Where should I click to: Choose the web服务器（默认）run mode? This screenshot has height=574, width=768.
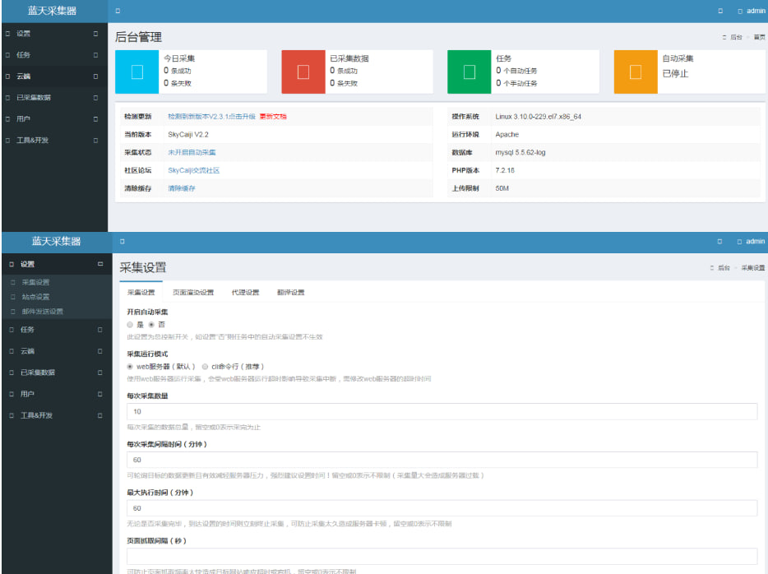coord(130,366)
